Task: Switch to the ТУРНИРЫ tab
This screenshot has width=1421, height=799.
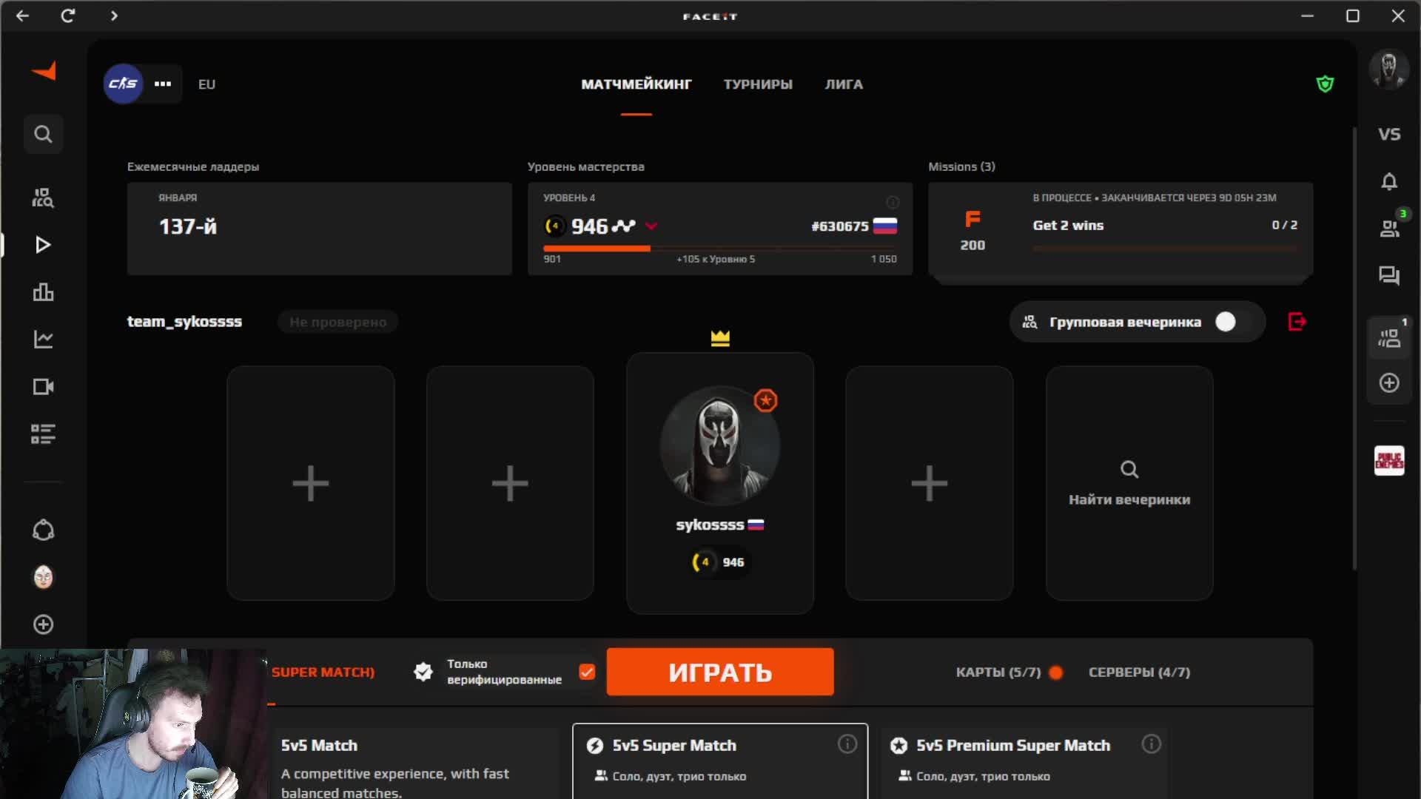Action: (x=758, y=84)
